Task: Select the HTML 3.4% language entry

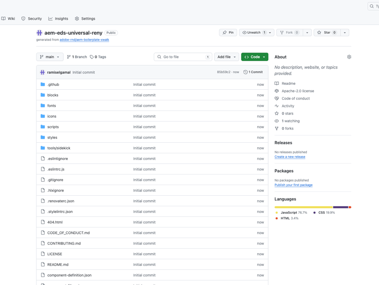Action: coord(287,218)
